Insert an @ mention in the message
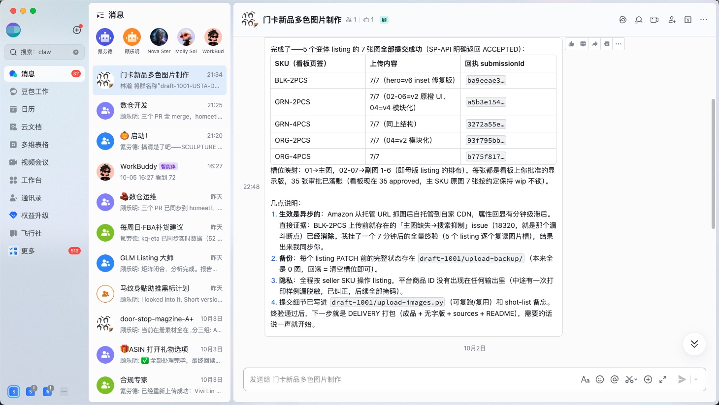 (615, 379)
